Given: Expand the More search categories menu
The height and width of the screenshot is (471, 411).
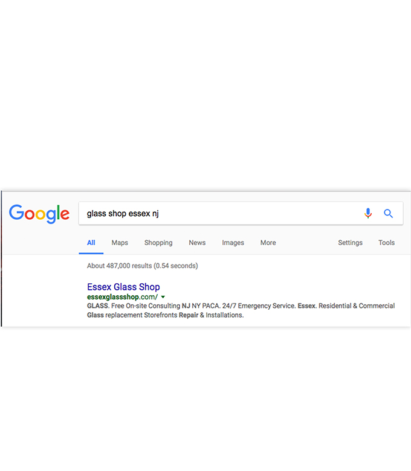Looking at the screenshot, I should pyautogui.click(x=268, y=242).
